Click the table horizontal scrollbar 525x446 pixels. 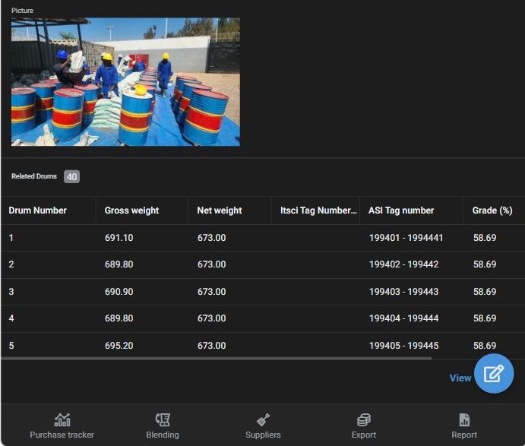pos(217,359)
